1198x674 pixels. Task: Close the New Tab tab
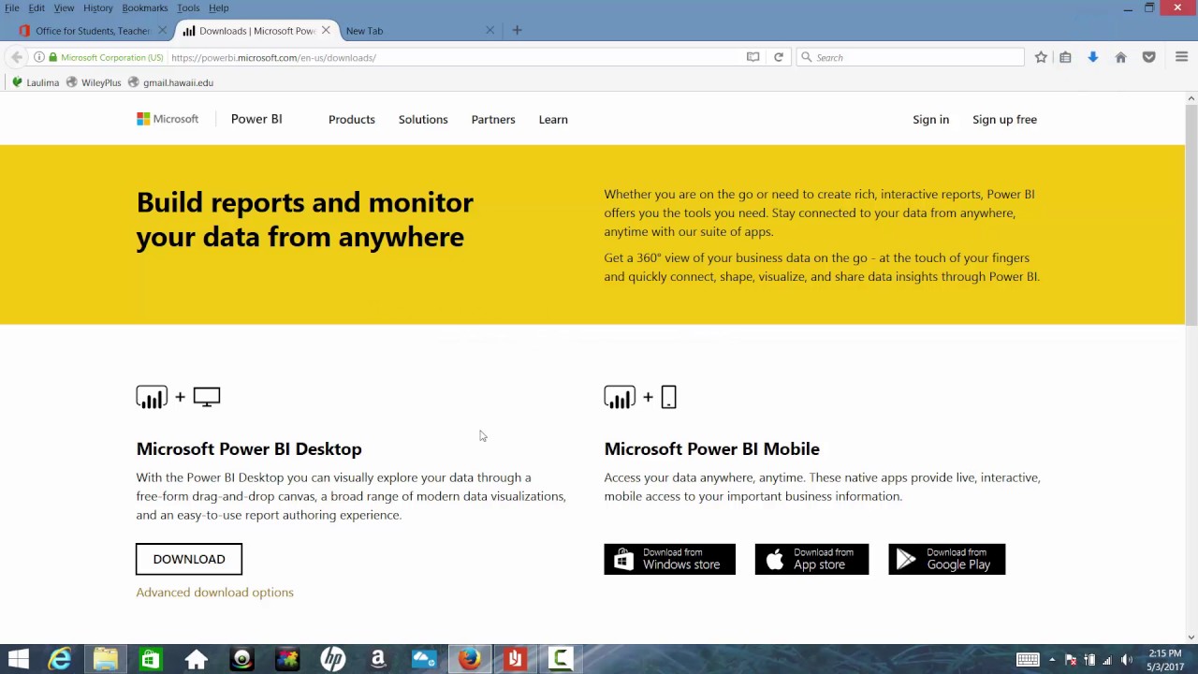click(489, 30)
